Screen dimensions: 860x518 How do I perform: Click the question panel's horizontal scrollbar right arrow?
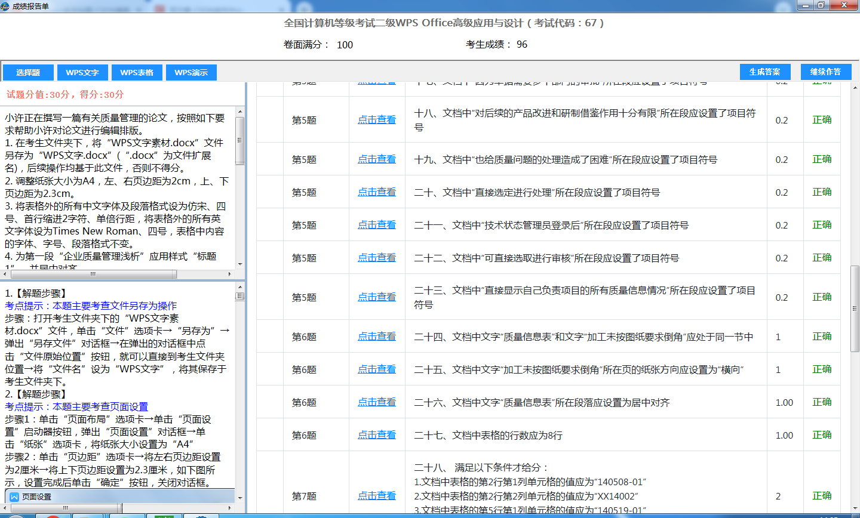(x=230, y=275)
